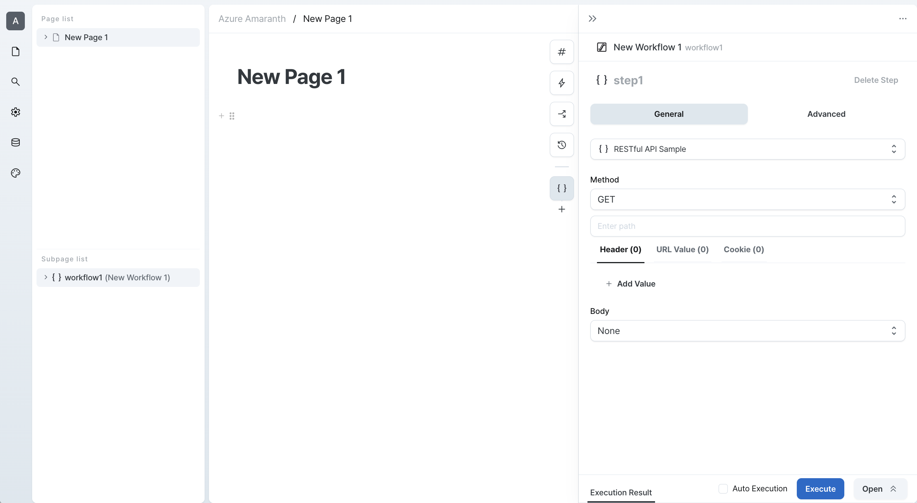The height and width of the screenshot is (503, 917).
Task: Switch to the Advanced tab
Action: point(826,114)
